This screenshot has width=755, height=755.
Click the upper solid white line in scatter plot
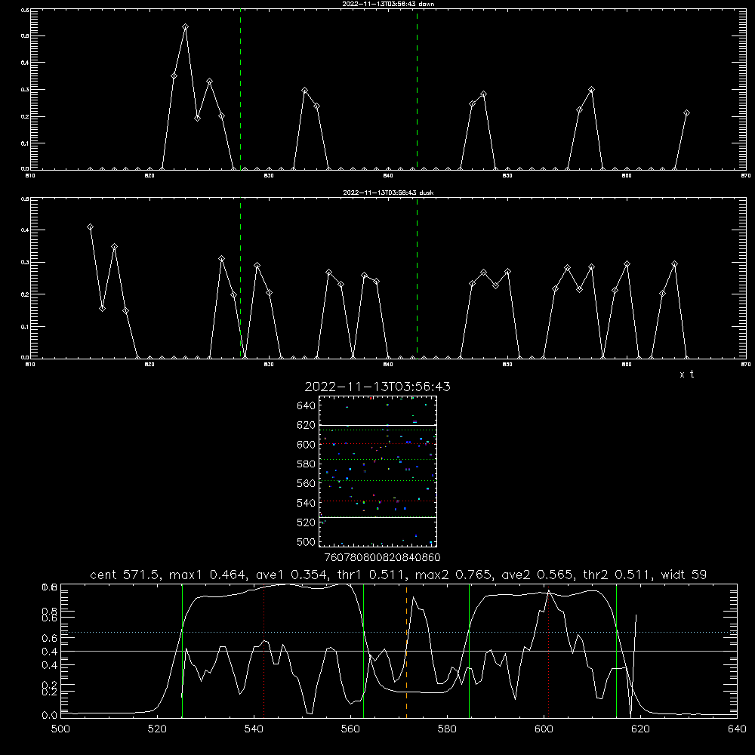378,426
